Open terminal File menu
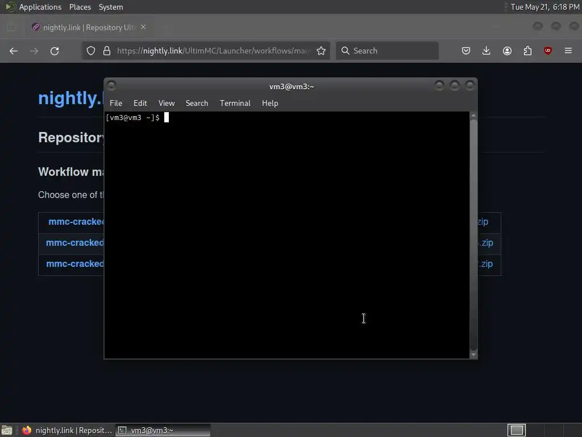Image resolution: width=582 pixels, height=437 pixels. tap(116, 104)
